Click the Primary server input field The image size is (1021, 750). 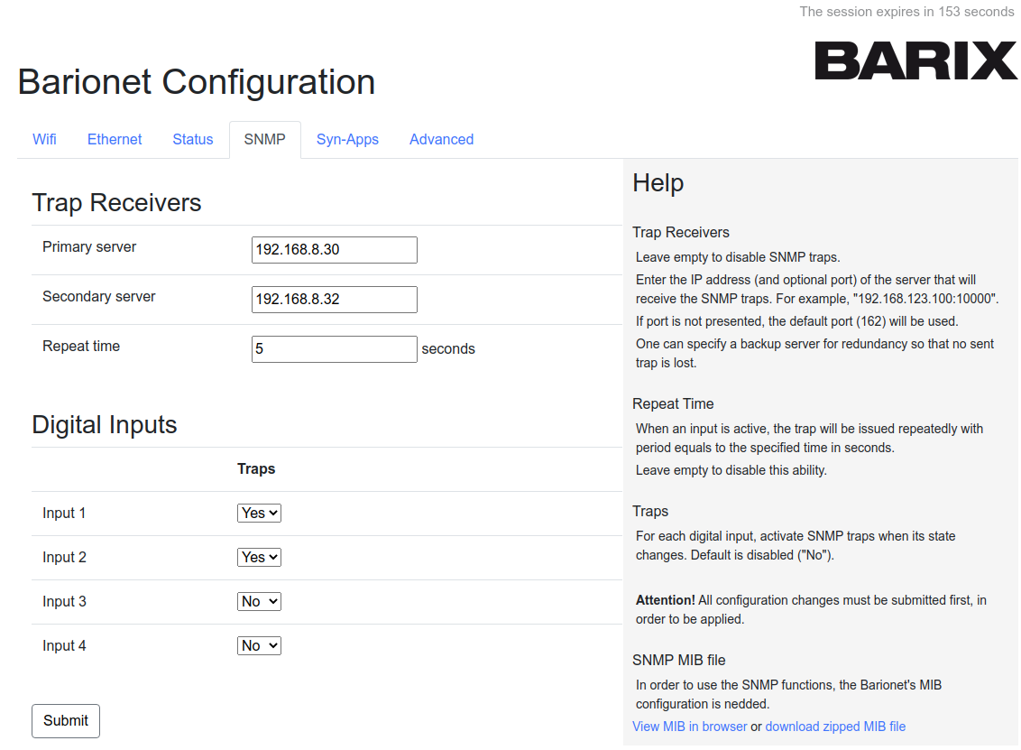(x=334, y=250)
